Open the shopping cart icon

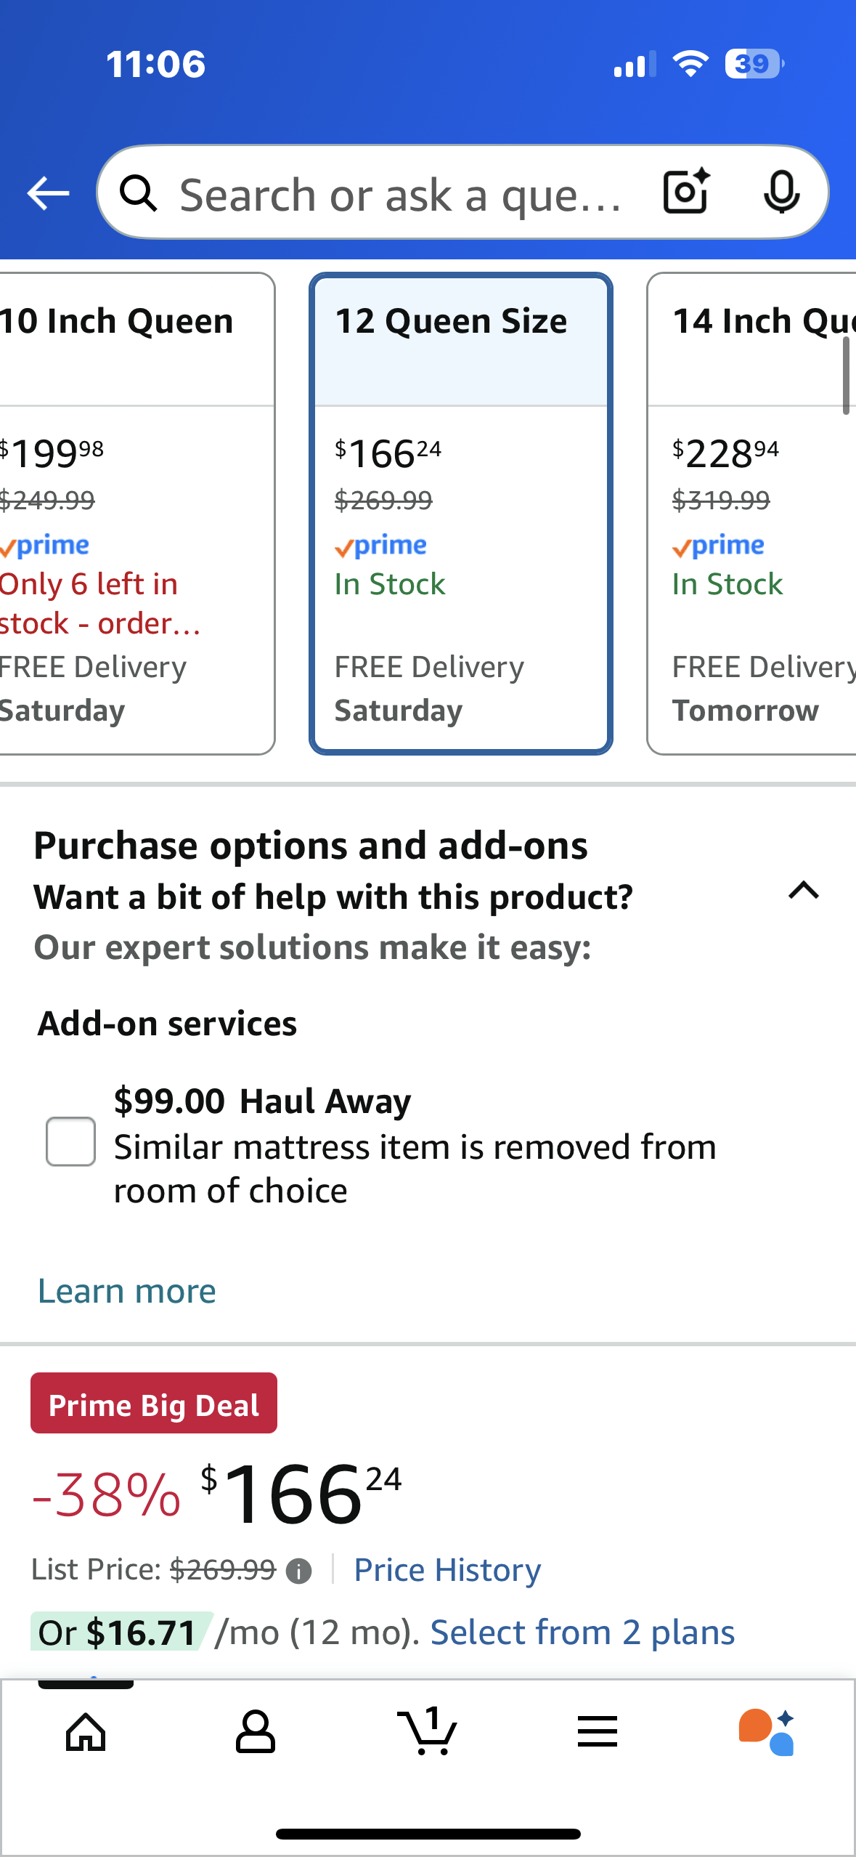pos(428,1732)
